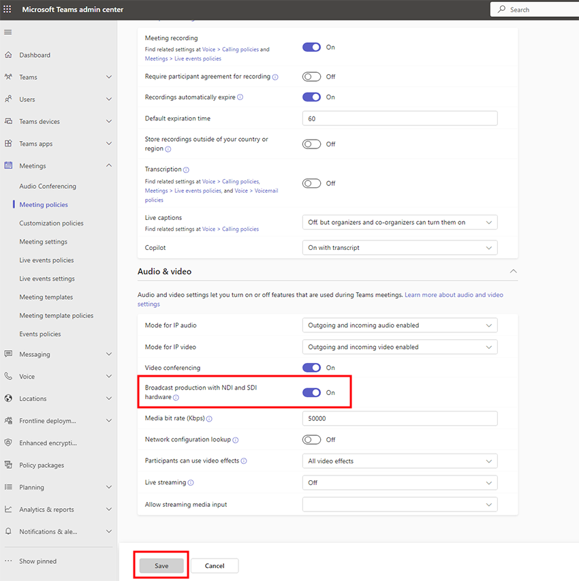Turn off Broadcast production with NDI toggle
Screen dimensions: 579x581
tap(311, 392)
